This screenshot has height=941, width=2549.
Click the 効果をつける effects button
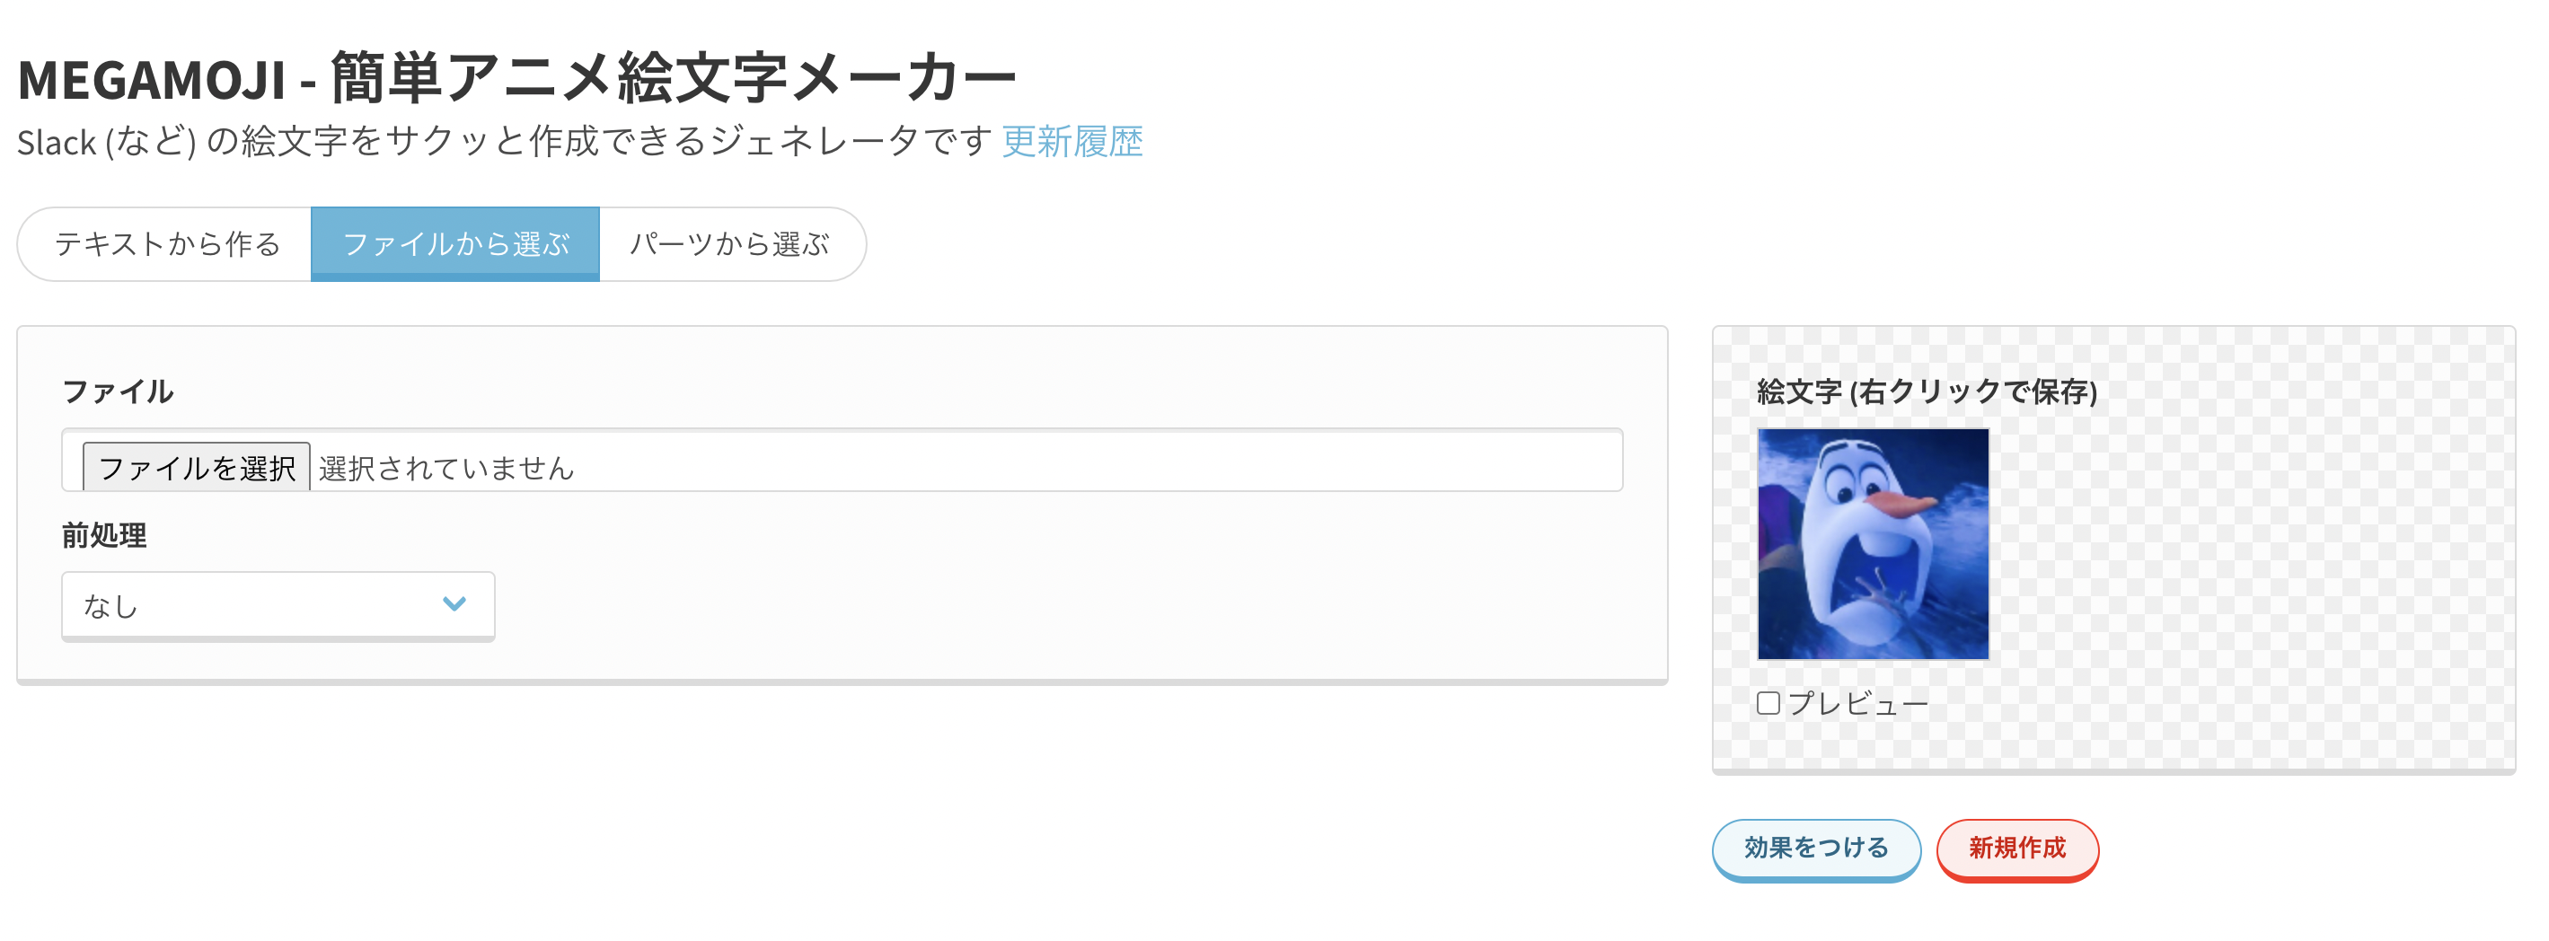(1816, 849)
